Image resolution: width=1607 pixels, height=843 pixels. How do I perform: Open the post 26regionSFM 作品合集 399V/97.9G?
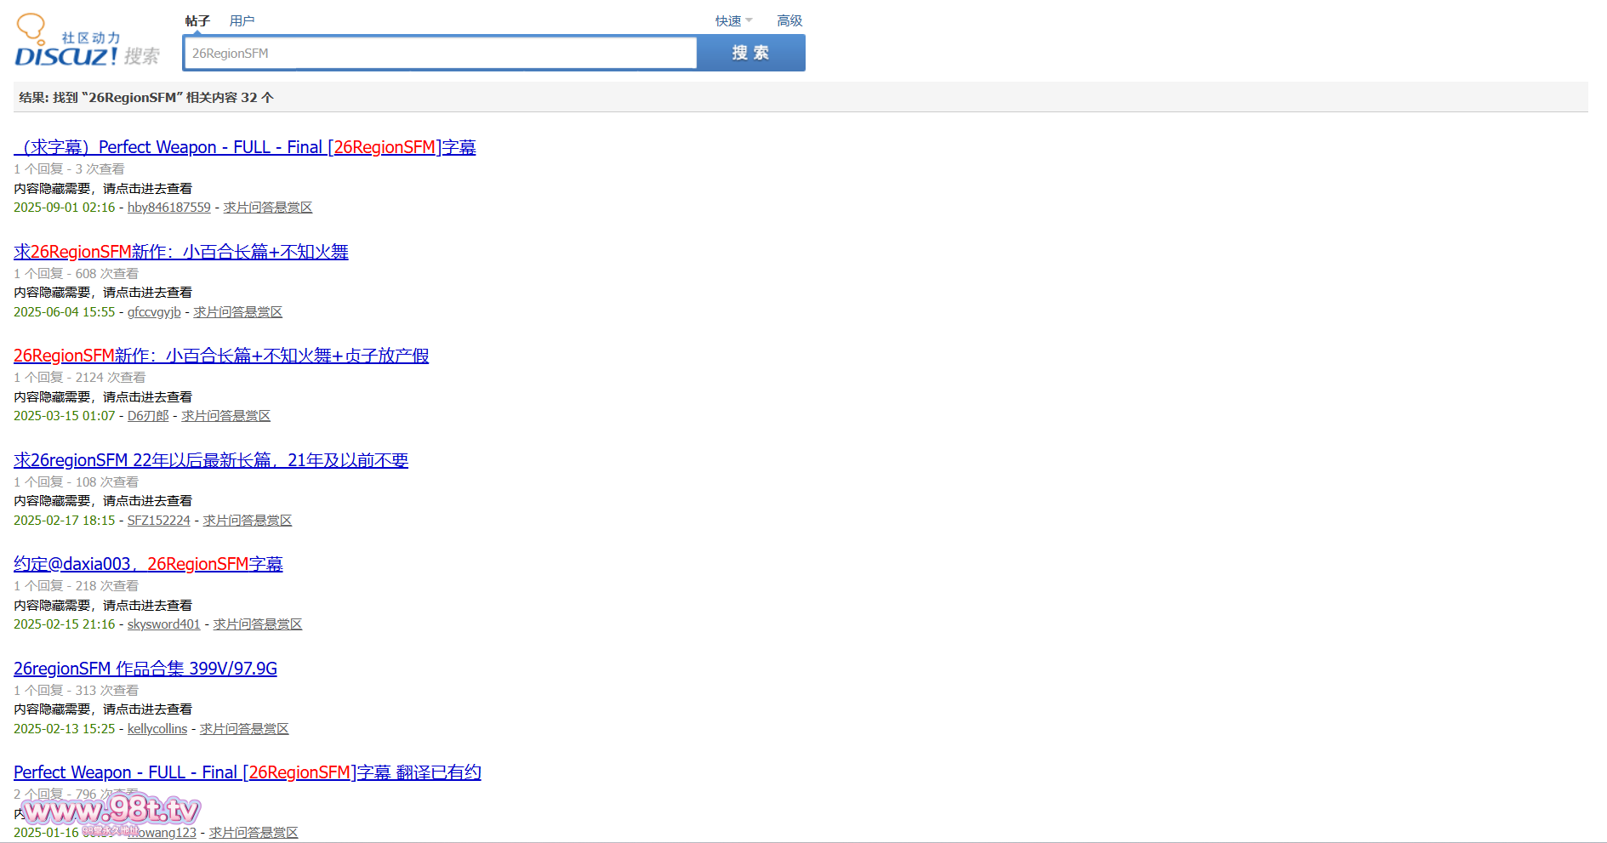[x=145, y=669]
